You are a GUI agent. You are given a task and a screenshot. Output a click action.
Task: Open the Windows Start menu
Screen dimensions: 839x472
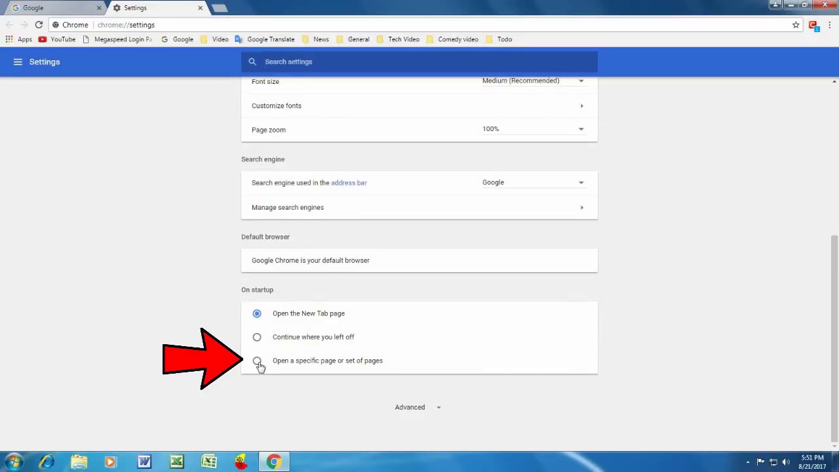(x=14, y=462)
